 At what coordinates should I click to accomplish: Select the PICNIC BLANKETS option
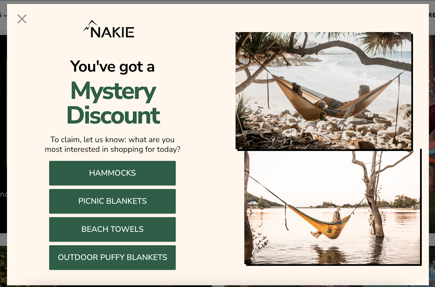coord(112,201)
